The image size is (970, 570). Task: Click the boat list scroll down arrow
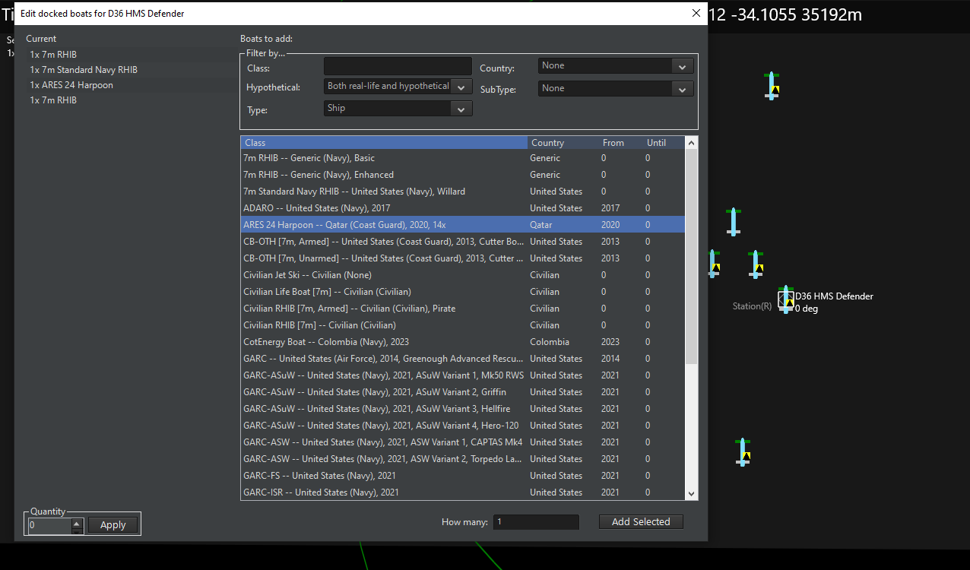(691, 494)
